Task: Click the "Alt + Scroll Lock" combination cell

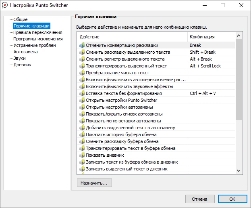Action: pyautogui.click(x=211, y=66)
